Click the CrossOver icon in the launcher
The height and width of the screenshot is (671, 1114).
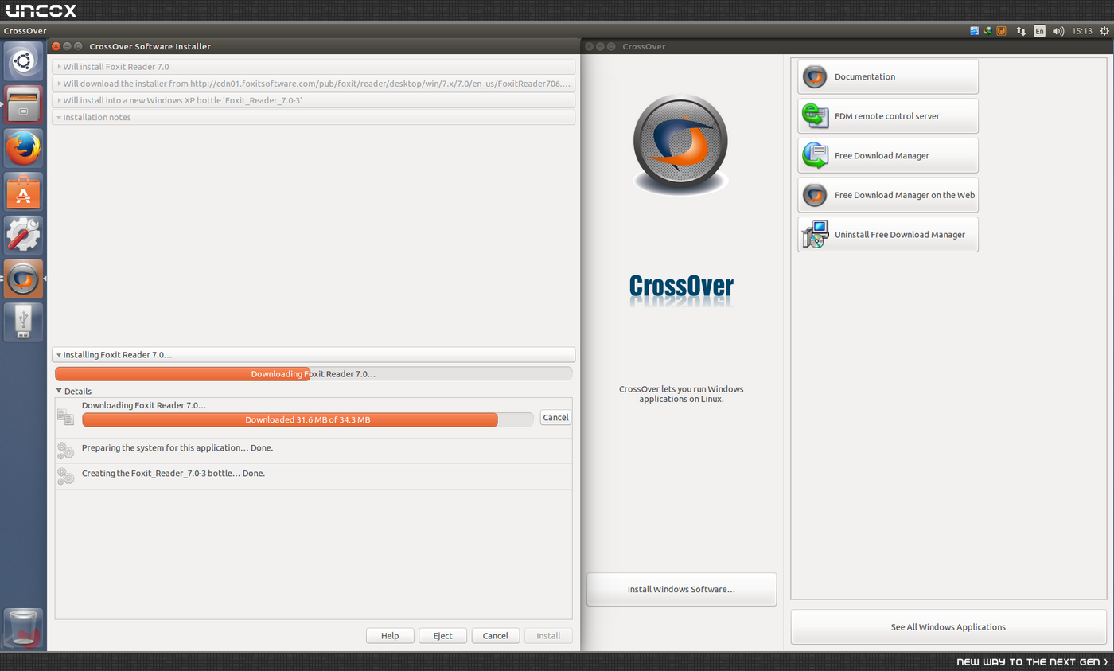click(23, 279)
